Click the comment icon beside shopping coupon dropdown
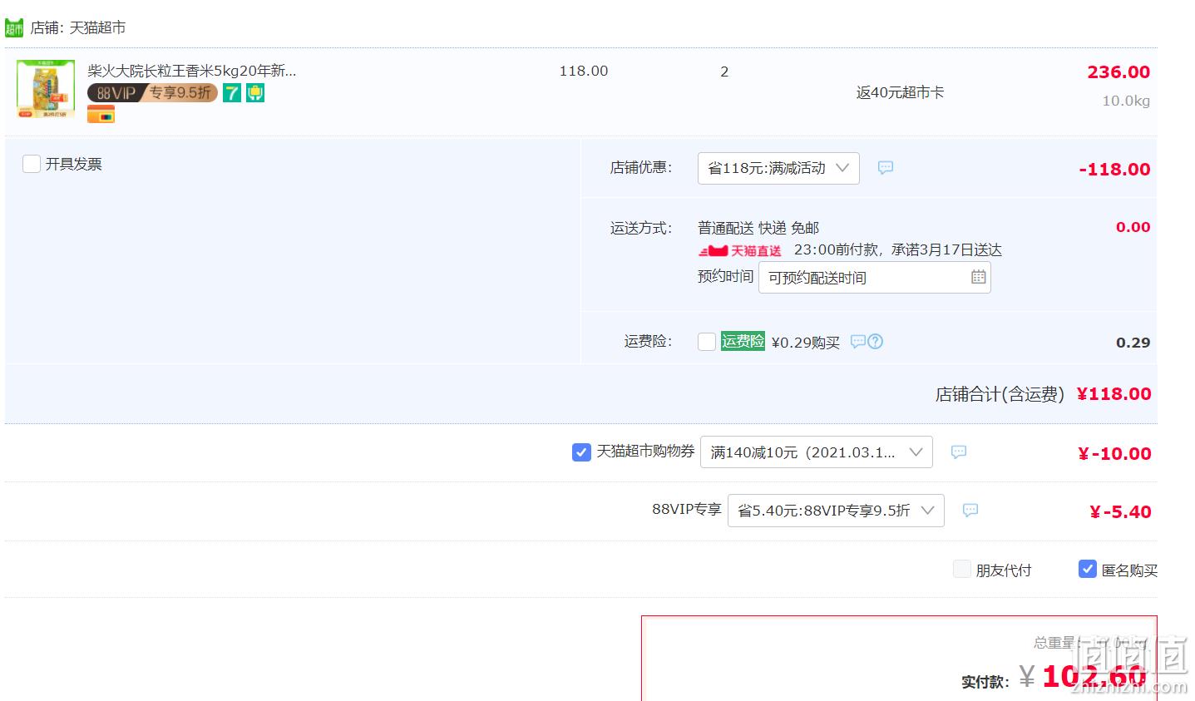 [959, 452]
